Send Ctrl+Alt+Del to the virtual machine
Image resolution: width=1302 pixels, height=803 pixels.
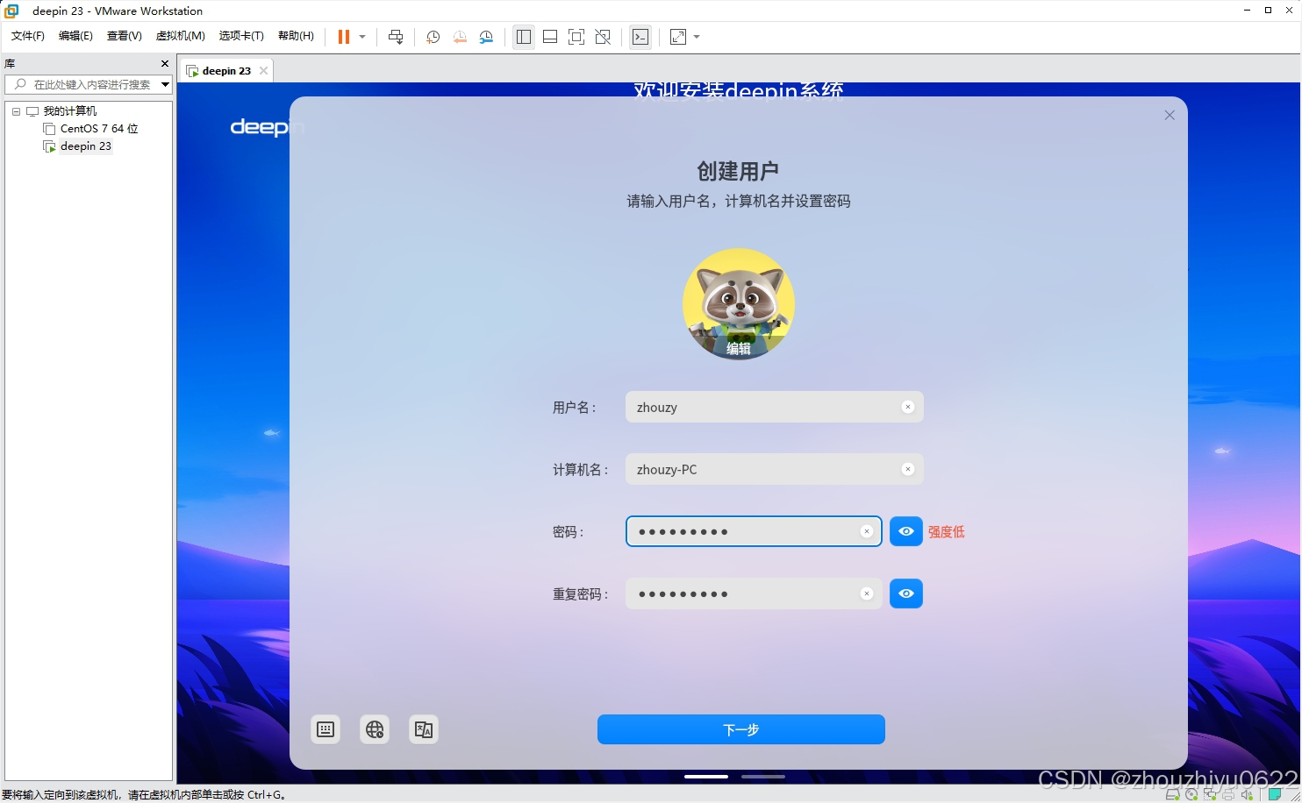pos(396,37)
